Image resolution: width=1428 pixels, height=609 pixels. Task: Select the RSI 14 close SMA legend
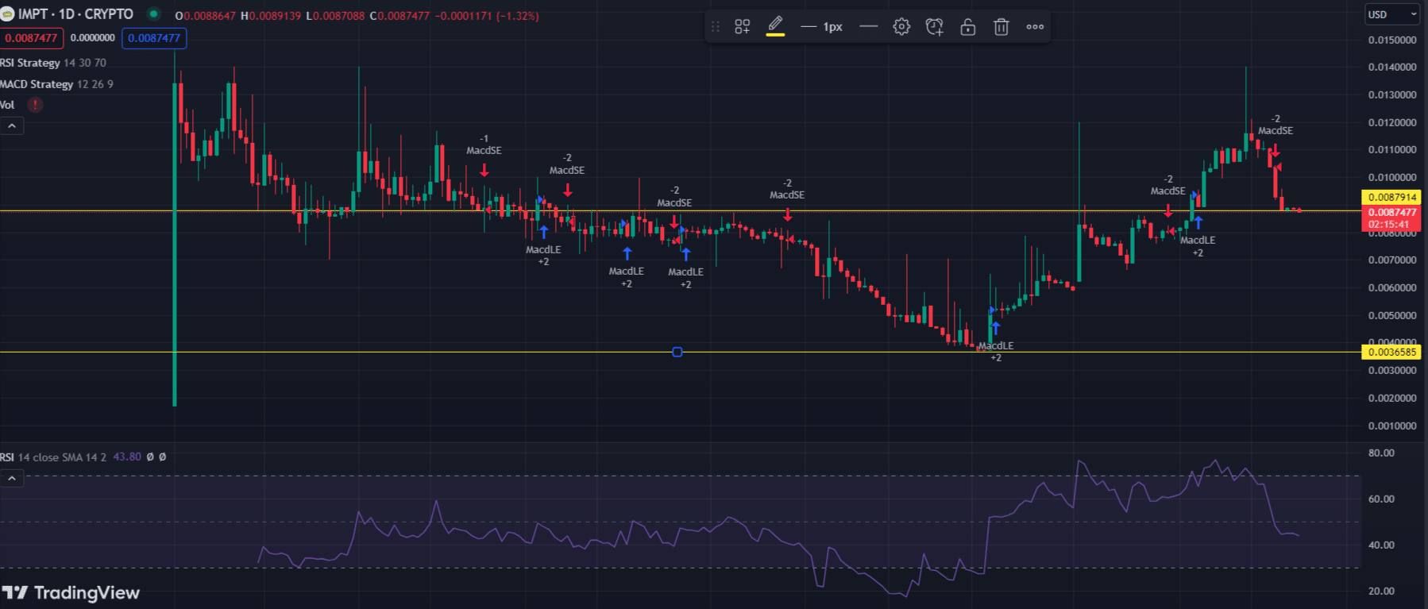coord(53,457)
